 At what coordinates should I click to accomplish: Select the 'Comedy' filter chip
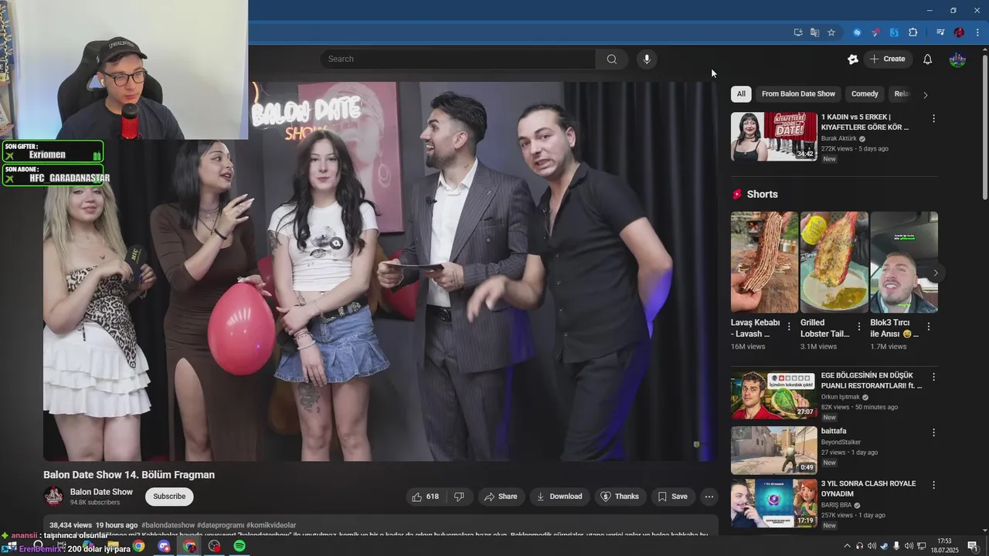point(865,94)
